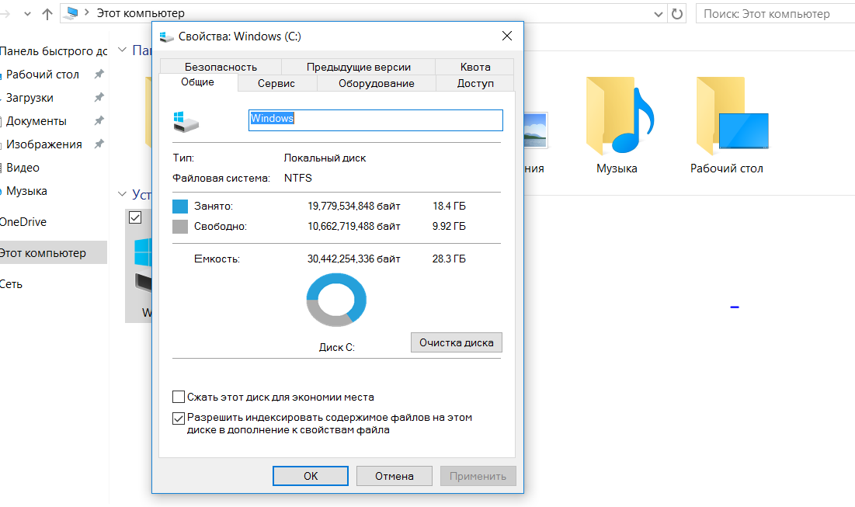Toggle Сжать этот диск для экономии места
The height and width of the screenshot is (507, 855).
click(179, 397)
